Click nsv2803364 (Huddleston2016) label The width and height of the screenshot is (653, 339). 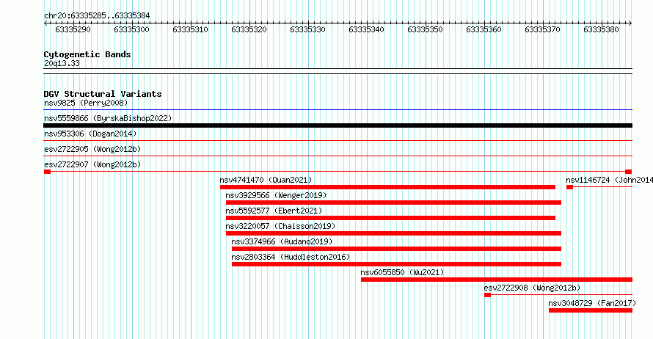coord(291,257)
